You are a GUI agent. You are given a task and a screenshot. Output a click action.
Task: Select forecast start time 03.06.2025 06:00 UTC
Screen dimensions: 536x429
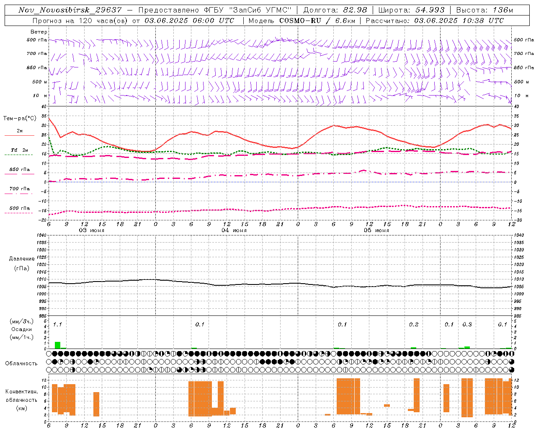pyautogui.click(x=189, y=21)
